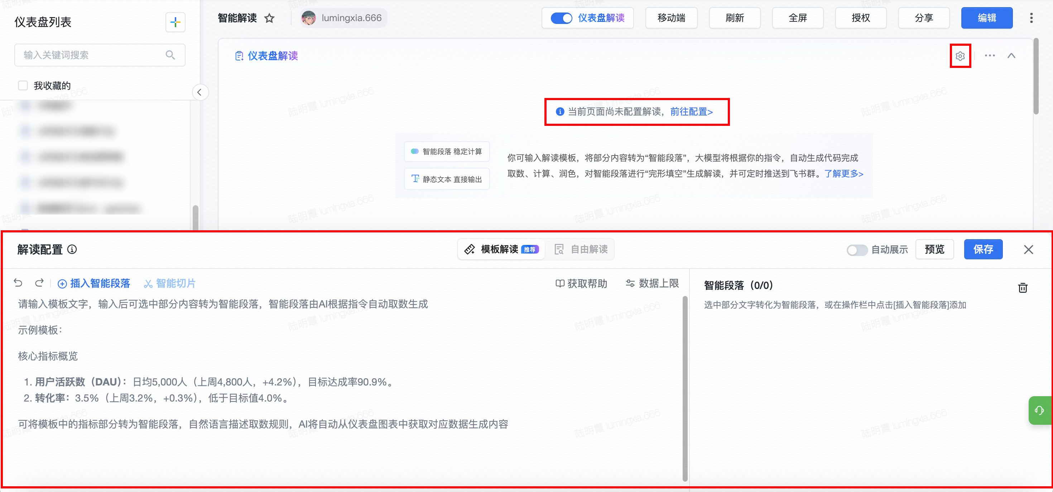This screenshot has height=492, width=1053.
Task: Collapse the dashboard list sidebar arrow
Action: (x=199, y=92)
